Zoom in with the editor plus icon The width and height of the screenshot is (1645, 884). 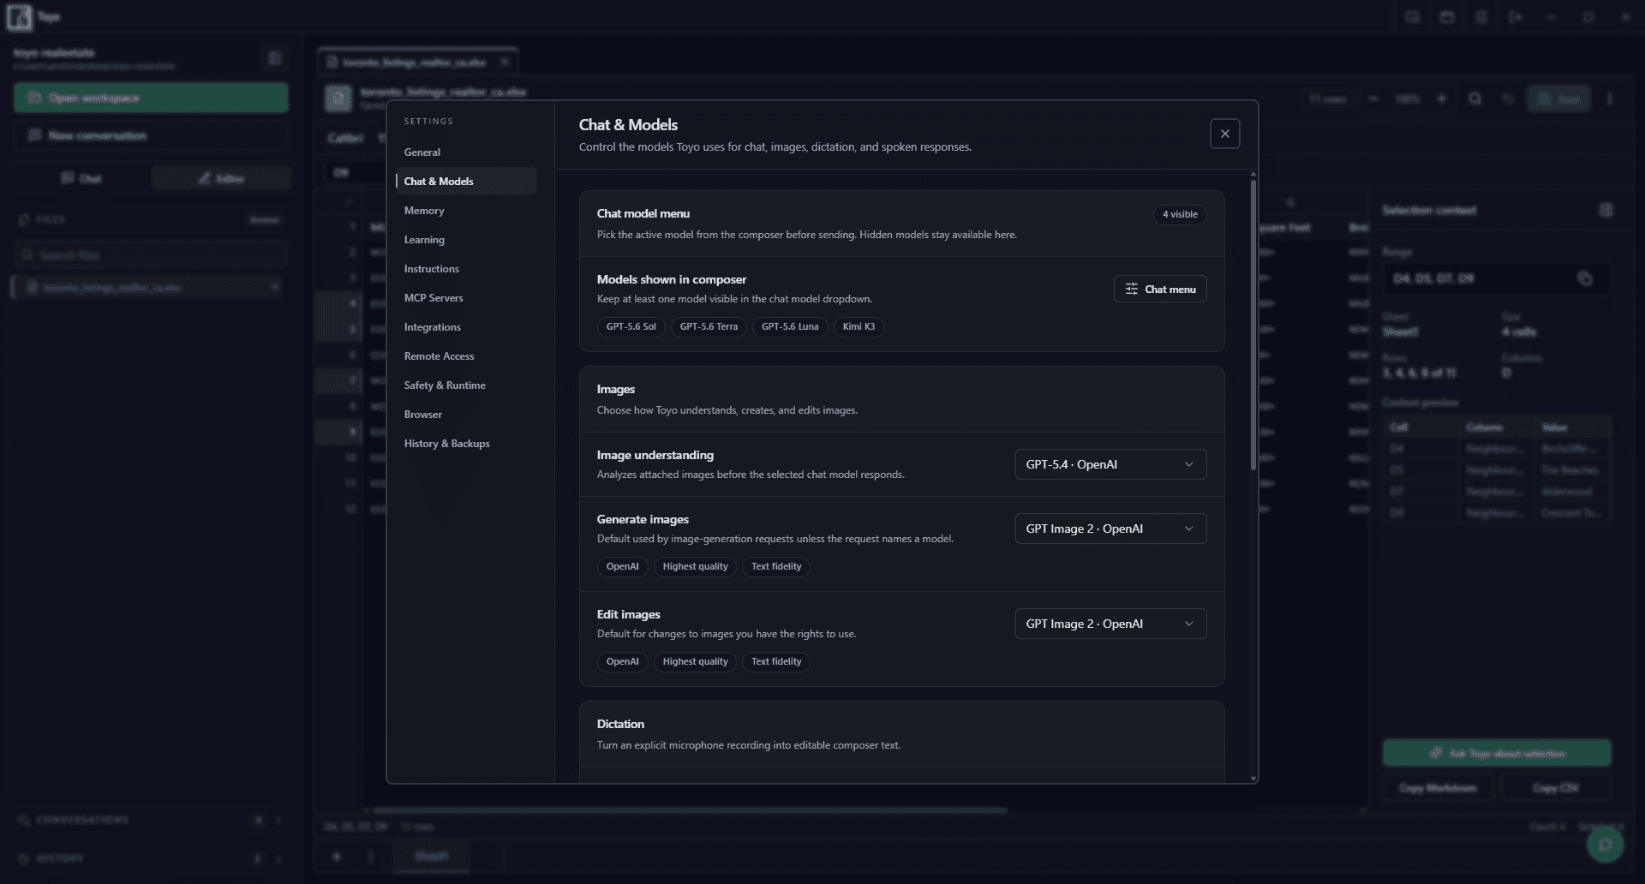[x=1442, y=99]
